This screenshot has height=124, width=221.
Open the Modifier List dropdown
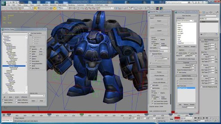tap(209, 19)
